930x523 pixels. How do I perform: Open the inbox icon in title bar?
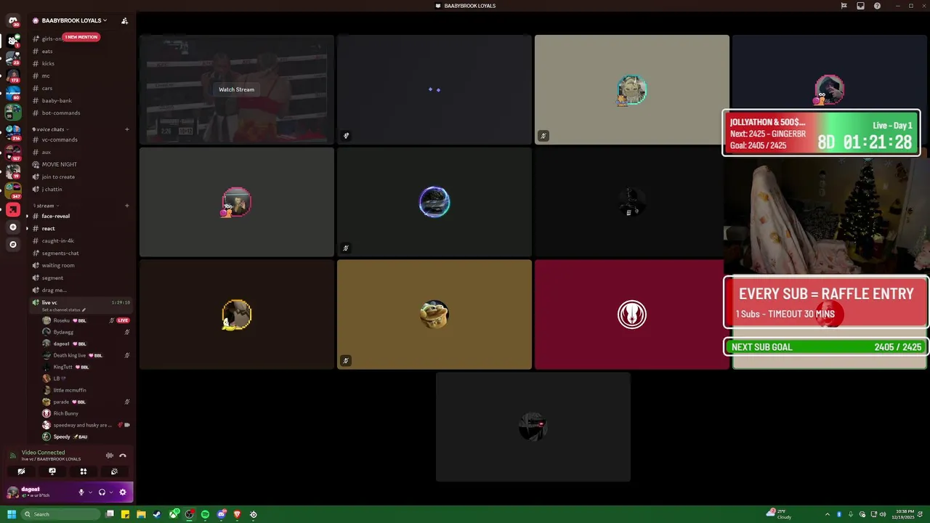(x=860, y=6)
